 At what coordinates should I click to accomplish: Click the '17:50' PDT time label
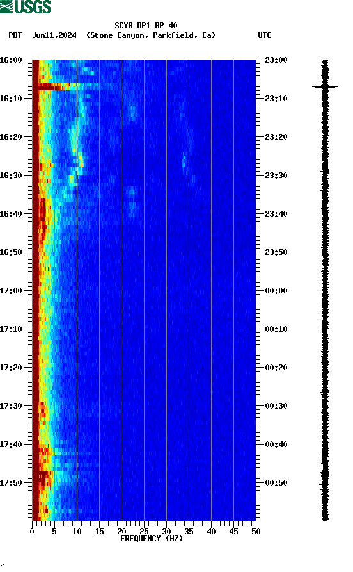pos(11,482)
